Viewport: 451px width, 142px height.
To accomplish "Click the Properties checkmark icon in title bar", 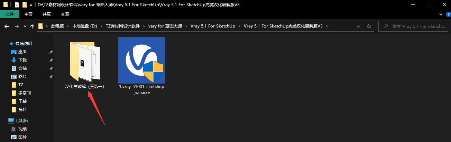I will tap(17, 5).
